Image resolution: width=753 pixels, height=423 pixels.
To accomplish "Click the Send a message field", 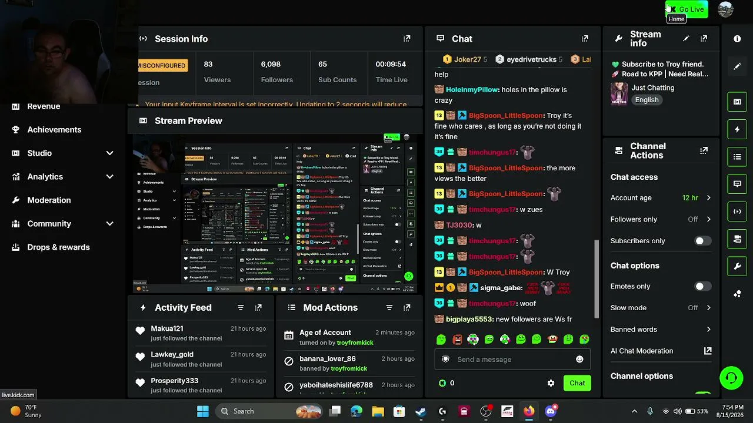I will [x=512, y=360].
